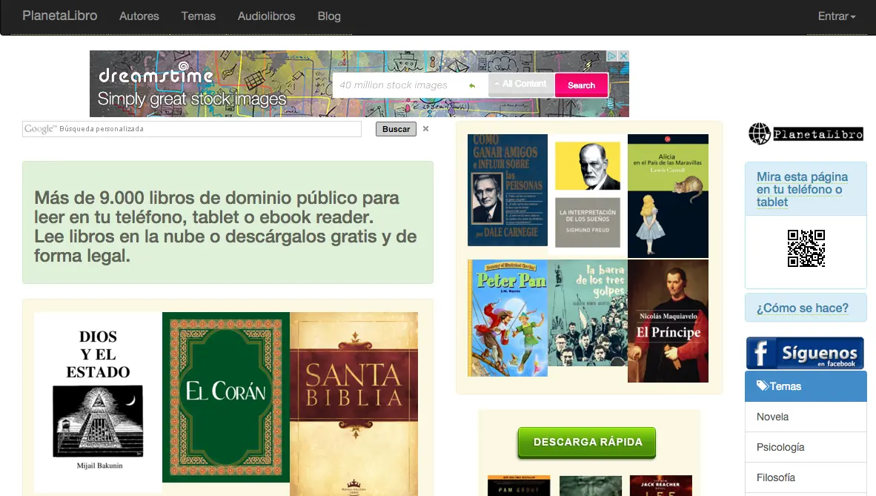
Task: Click the Google custom search field
Action: 192,128
